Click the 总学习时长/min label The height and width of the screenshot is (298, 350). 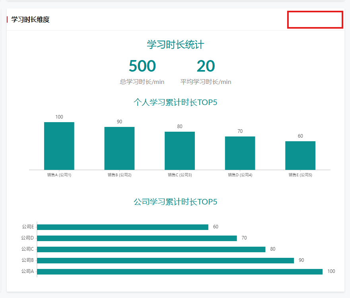142,82
